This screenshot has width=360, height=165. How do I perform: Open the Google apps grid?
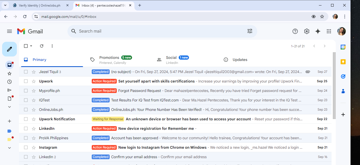[x=329, y=31]
